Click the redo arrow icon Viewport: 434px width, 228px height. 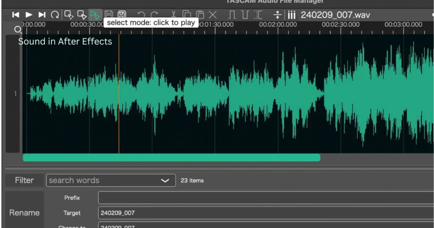(x=155, y=15)
